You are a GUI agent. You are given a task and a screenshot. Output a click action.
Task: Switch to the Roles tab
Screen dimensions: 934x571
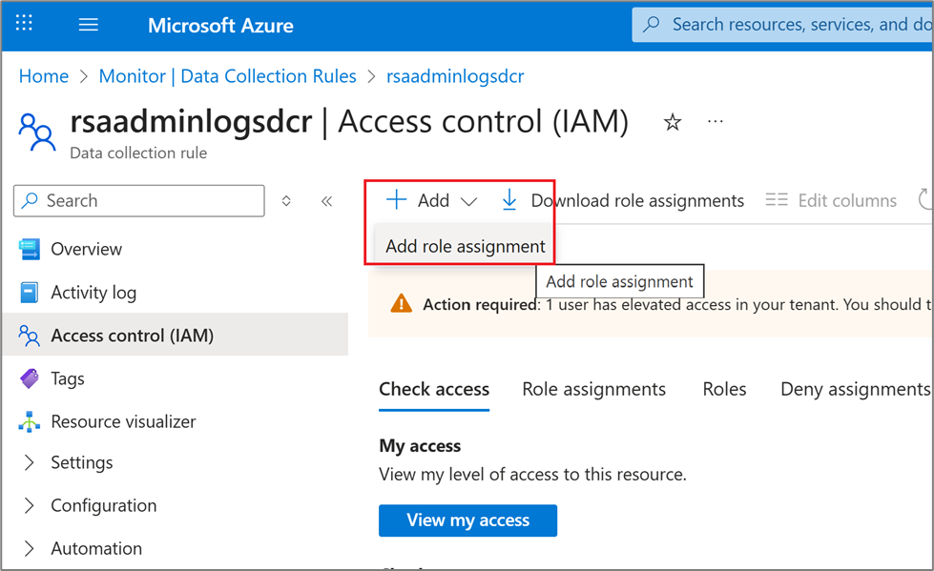point(724,389)
